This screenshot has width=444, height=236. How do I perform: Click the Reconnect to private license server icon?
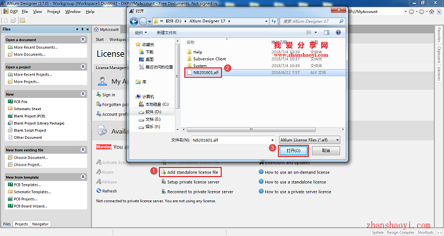click(163, 192)
